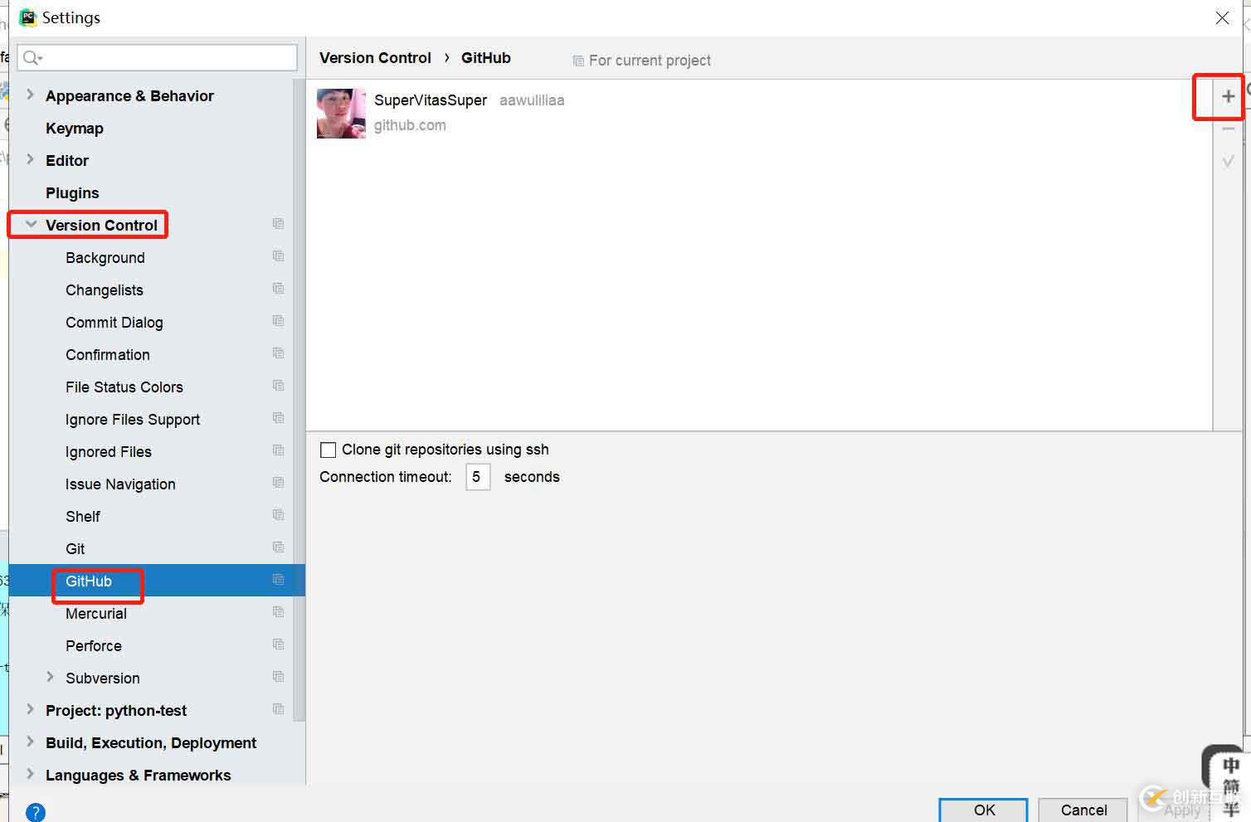
Task: Click project-level icon beside Changelists
Action: coord(278,289)
